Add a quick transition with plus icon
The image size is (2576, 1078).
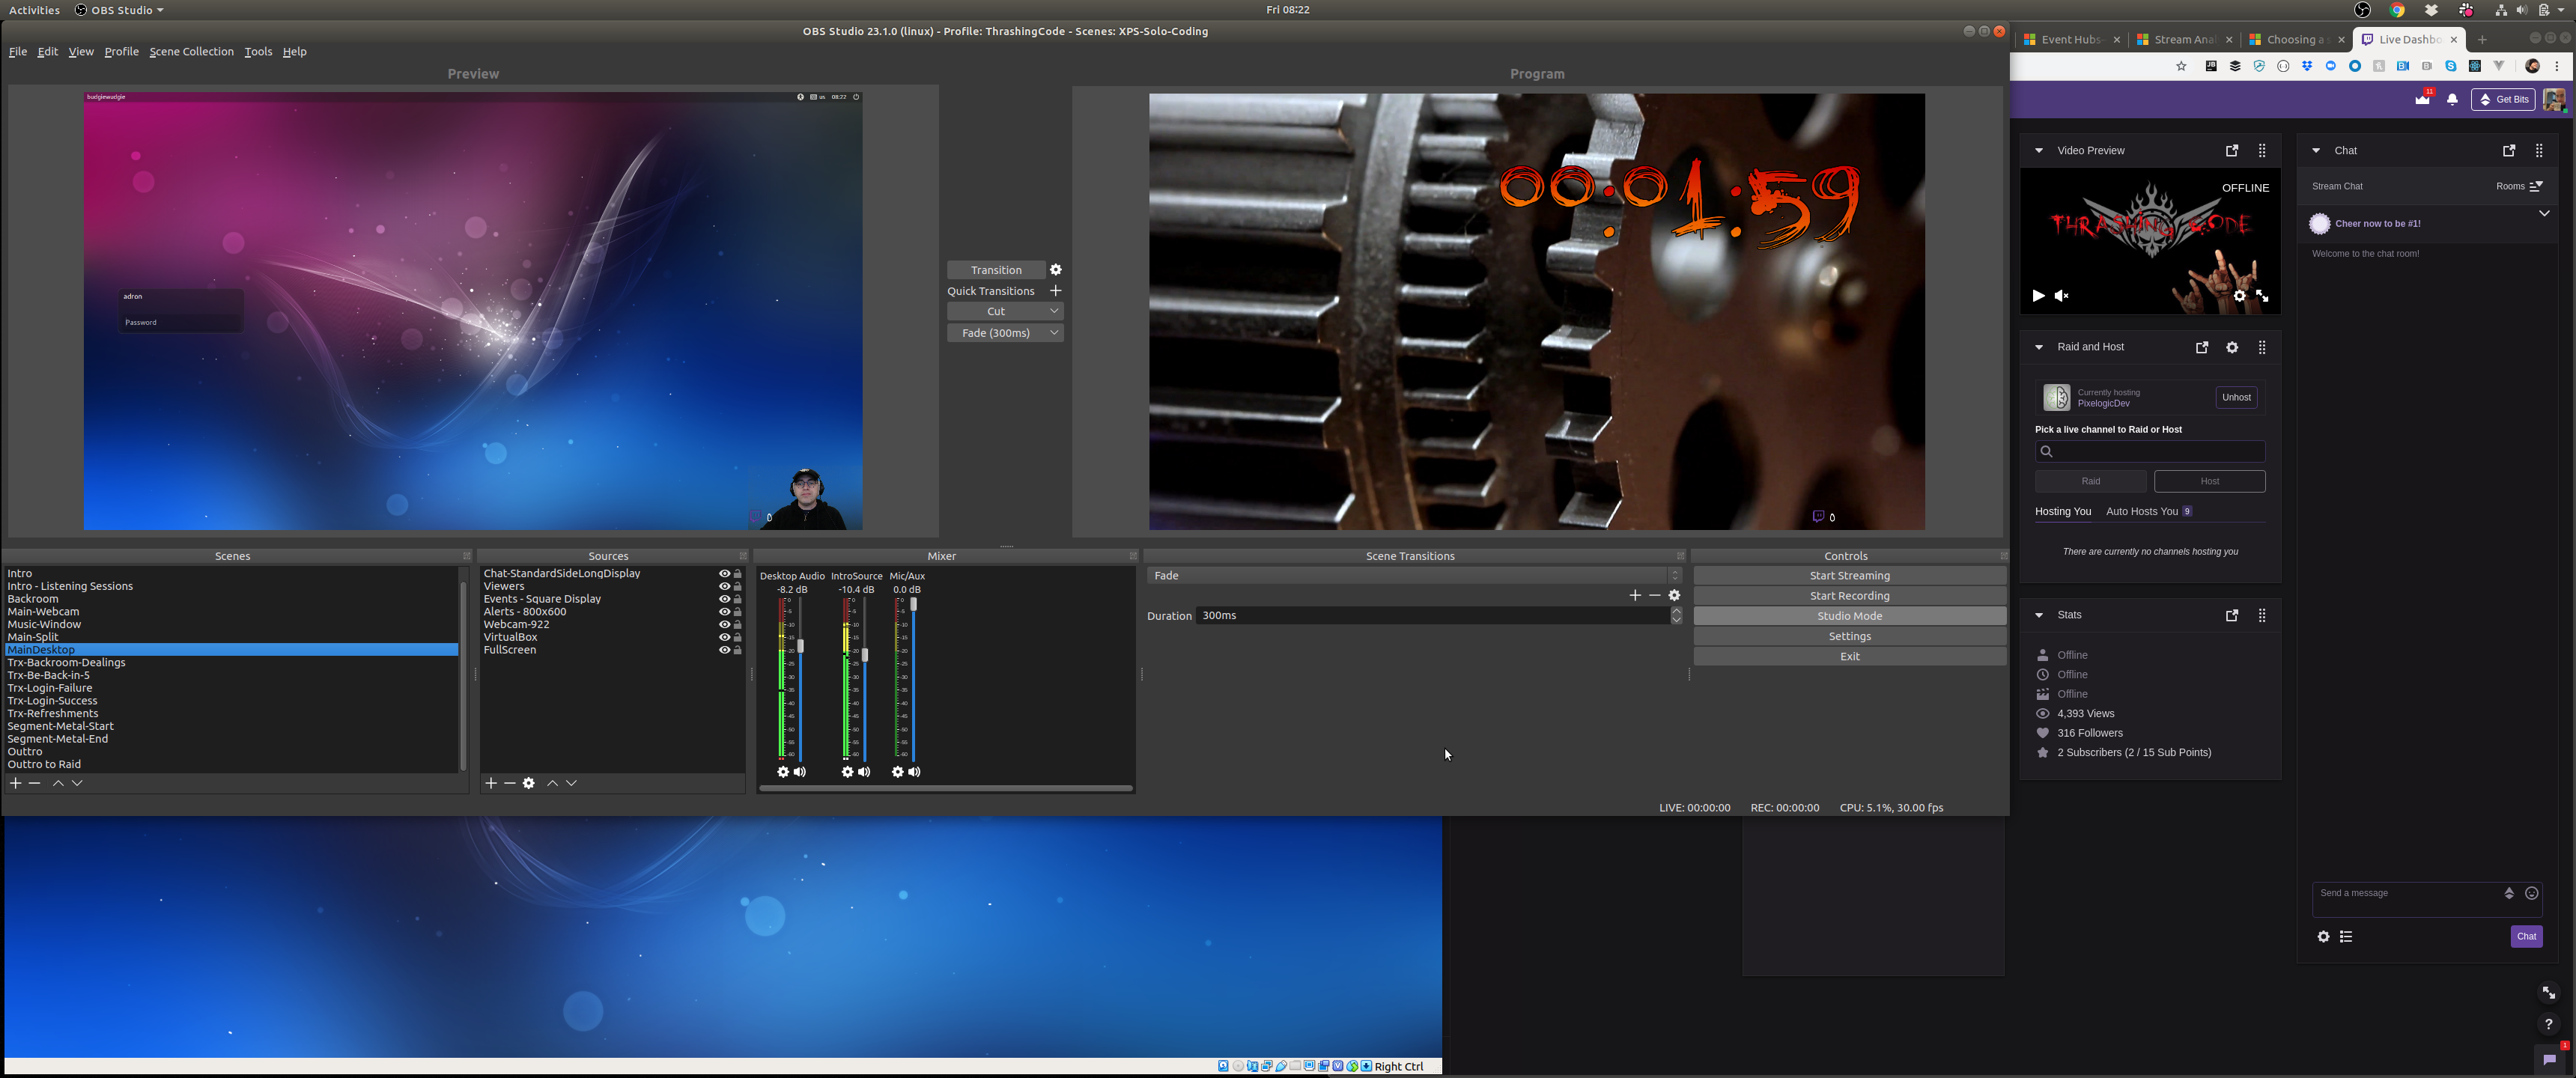tap(1055, 291)
